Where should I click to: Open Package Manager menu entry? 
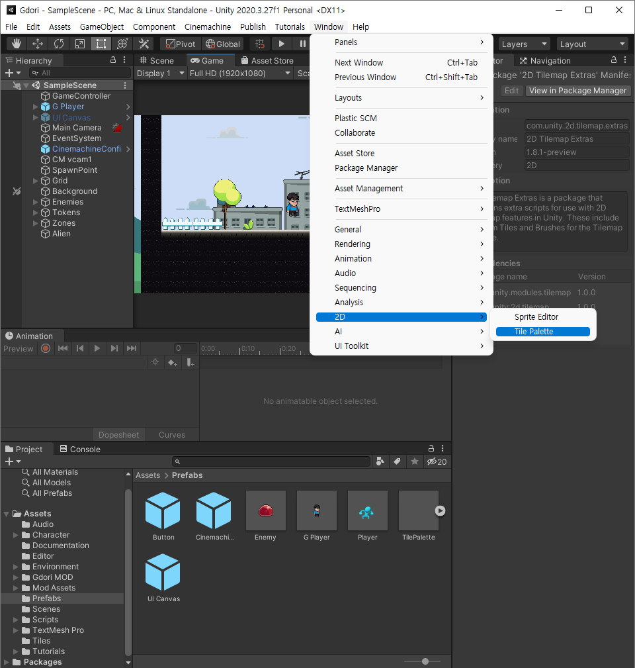pos(402,168)
